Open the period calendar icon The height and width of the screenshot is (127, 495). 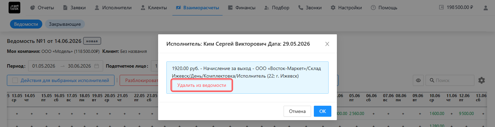point(97,66)
